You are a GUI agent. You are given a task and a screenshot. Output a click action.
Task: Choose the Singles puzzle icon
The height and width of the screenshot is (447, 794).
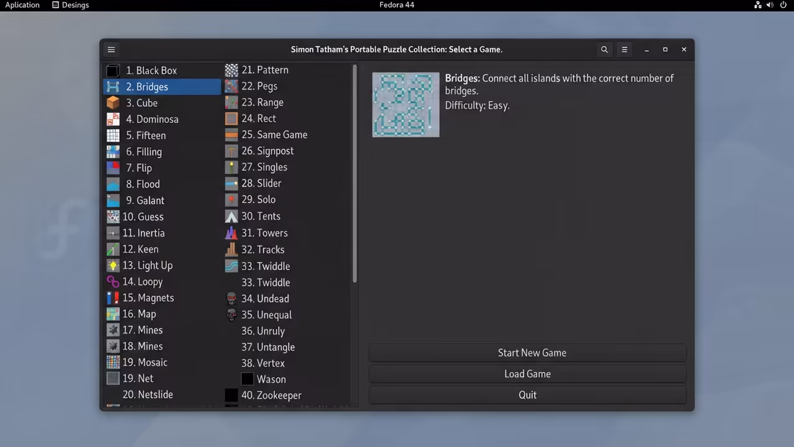tap(231, 167)
